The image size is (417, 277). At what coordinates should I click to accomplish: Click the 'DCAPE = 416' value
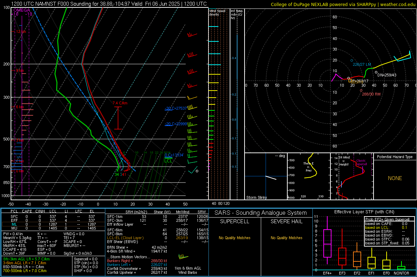pyautogui.click(x=15, y=249)
